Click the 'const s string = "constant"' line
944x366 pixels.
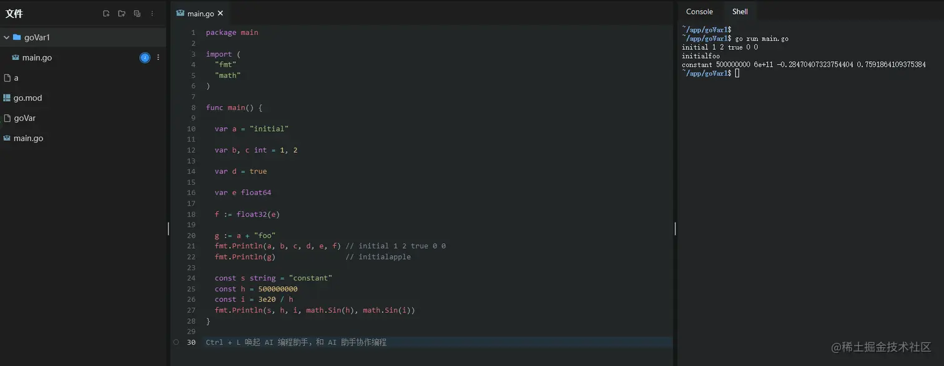click(x=273, y=278)
